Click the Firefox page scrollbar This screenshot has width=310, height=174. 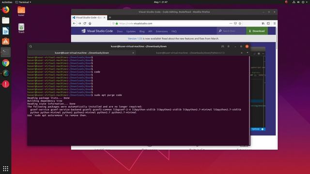277,39
